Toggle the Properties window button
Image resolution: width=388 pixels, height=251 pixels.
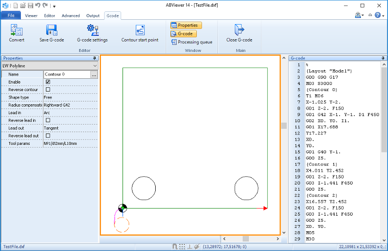[x=186, y=25]
